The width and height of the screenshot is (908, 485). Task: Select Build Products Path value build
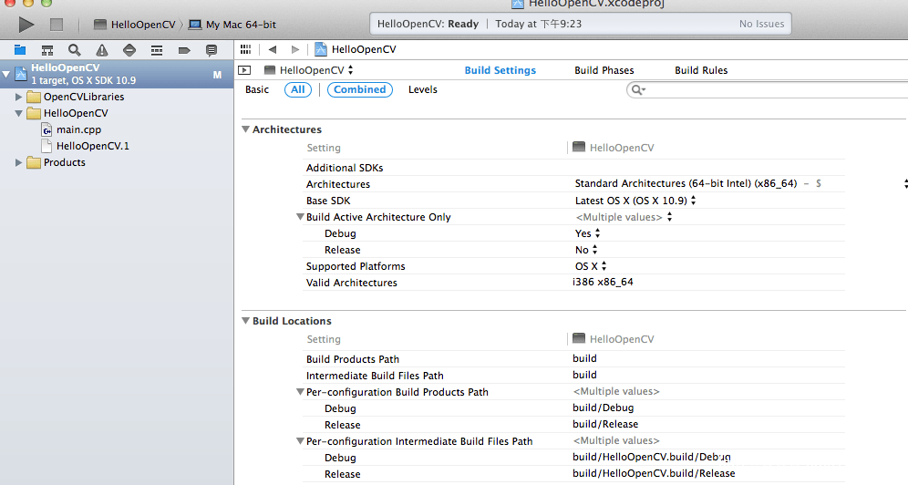coord(584,359)
